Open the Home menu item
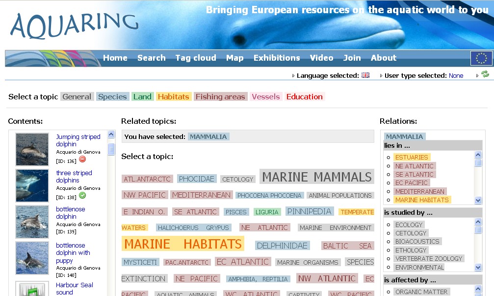Screen dimensions: 494x296 (115, 58)
